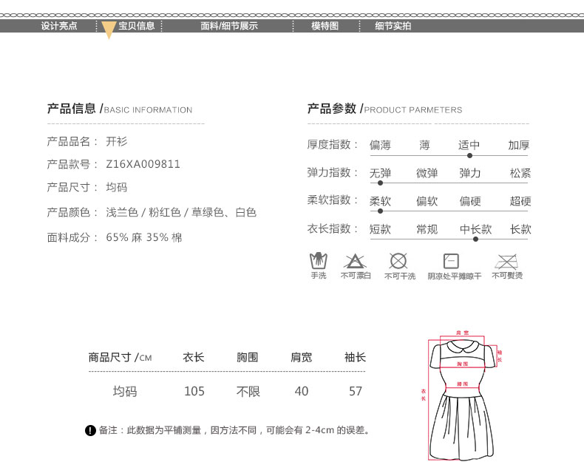
Task: Click the do-not-iron (不可熨烫) icon
Action: pyautogui.click(x=506, y=261)
